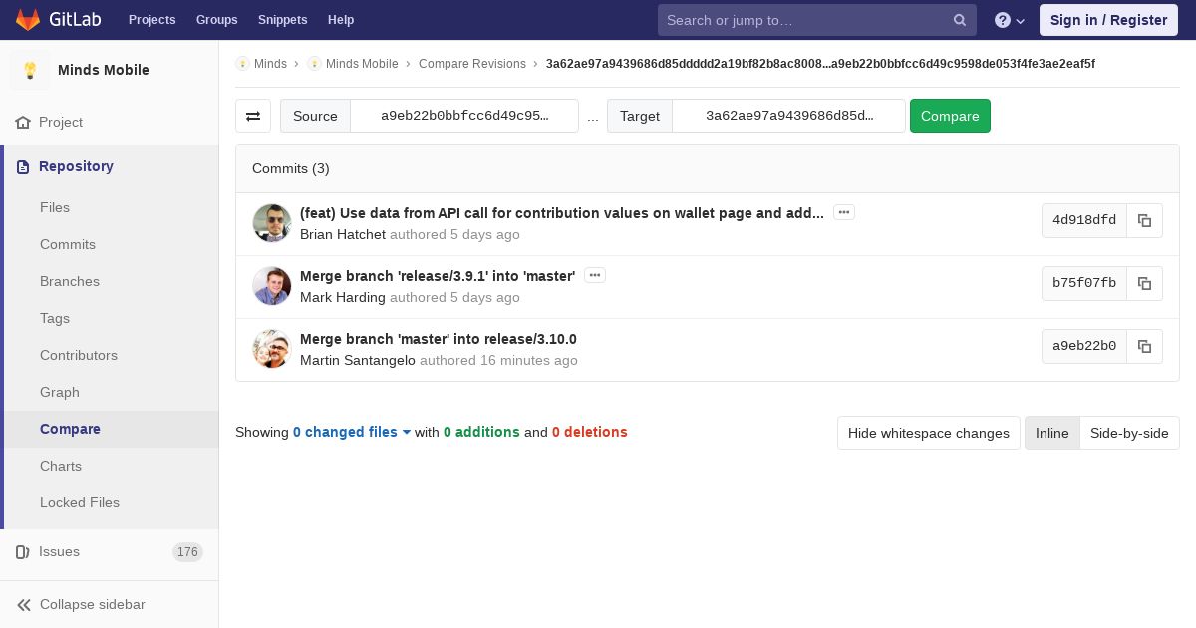Click the Issues sidebar icon

point(23,551)
